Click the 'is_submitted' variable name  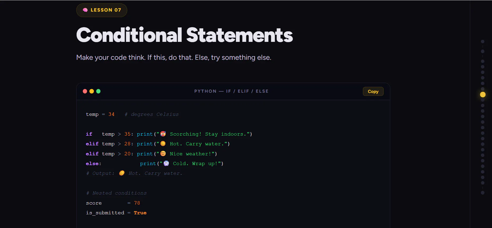105,213
